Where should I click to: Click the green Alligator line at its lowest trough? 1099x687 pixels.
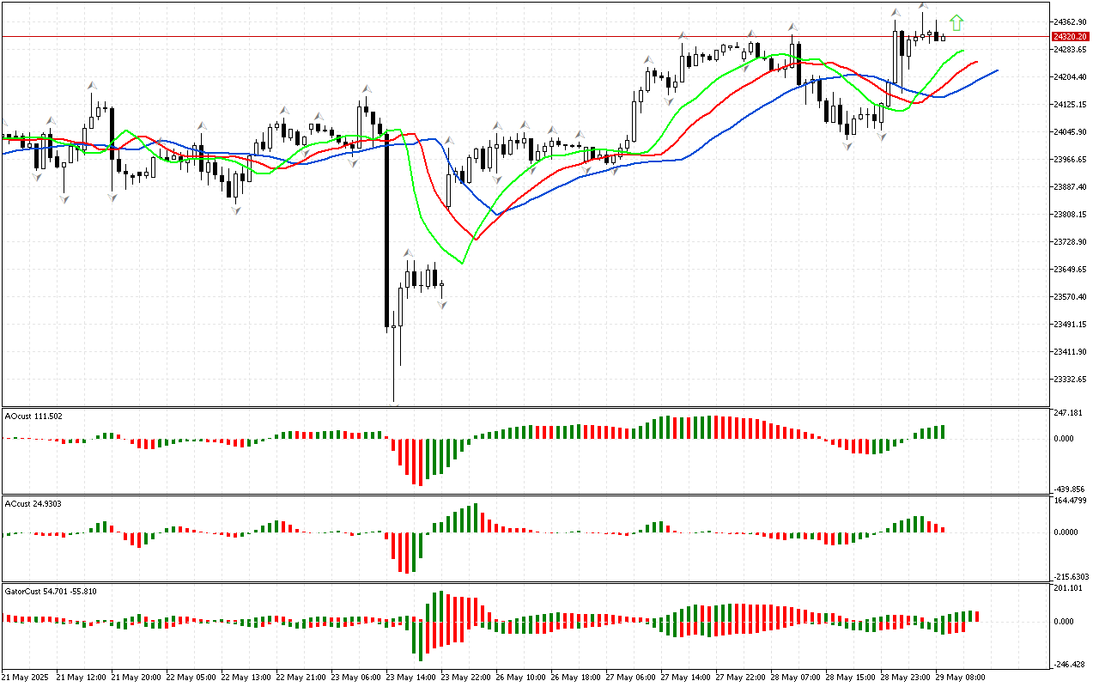[x=461, y=263]
